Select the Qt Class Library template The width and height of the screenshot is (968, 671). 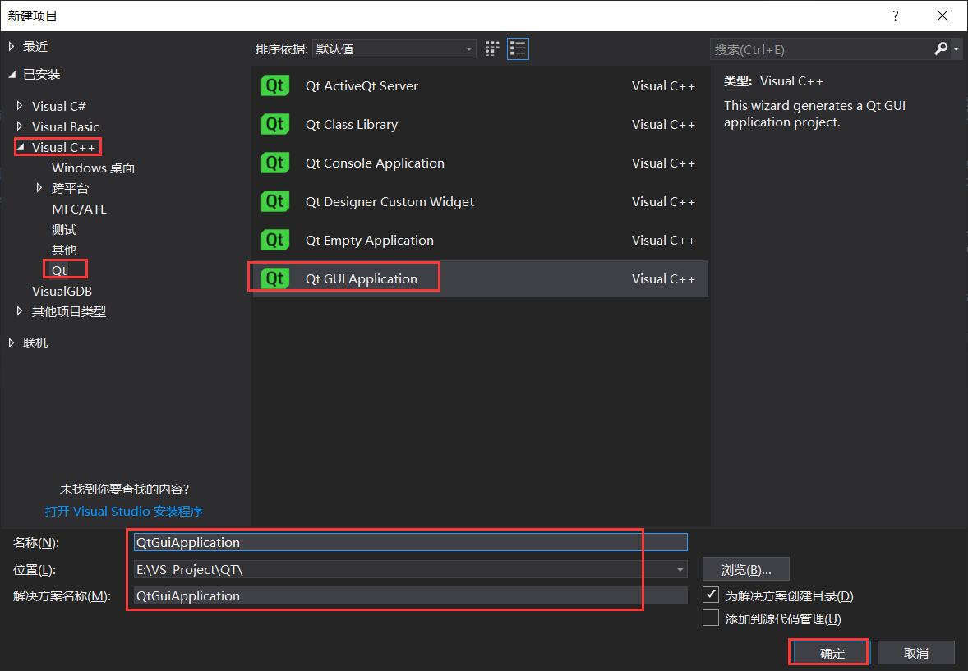coord(352,124)
